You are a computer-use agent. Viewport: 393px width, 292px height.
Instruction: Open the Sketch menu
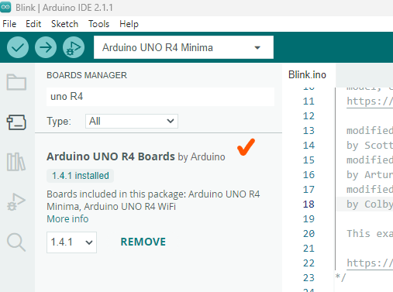64,24
